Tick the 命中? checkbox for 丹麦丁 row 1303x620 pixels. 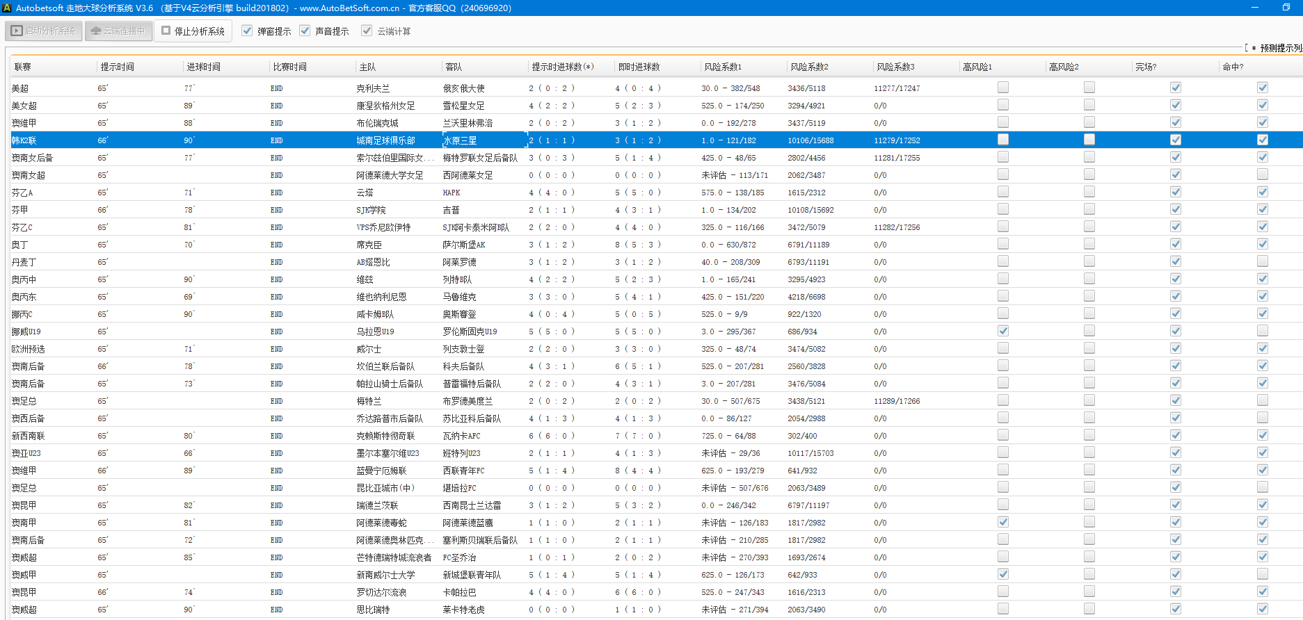[x=1262, y=261]
